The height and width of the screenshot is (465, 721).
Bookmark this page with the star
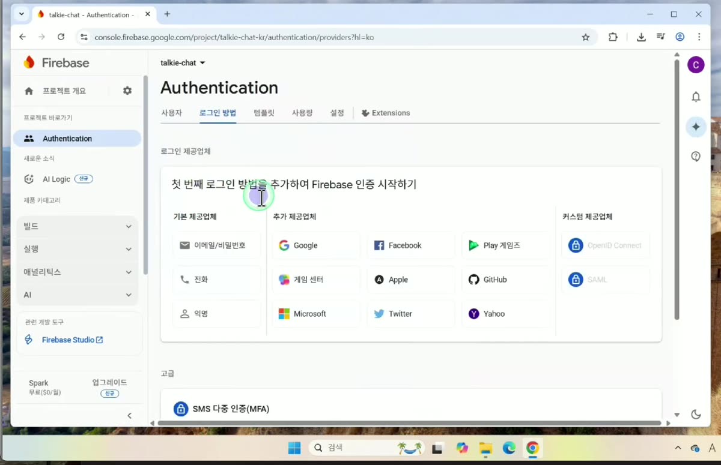pos(586,37)
